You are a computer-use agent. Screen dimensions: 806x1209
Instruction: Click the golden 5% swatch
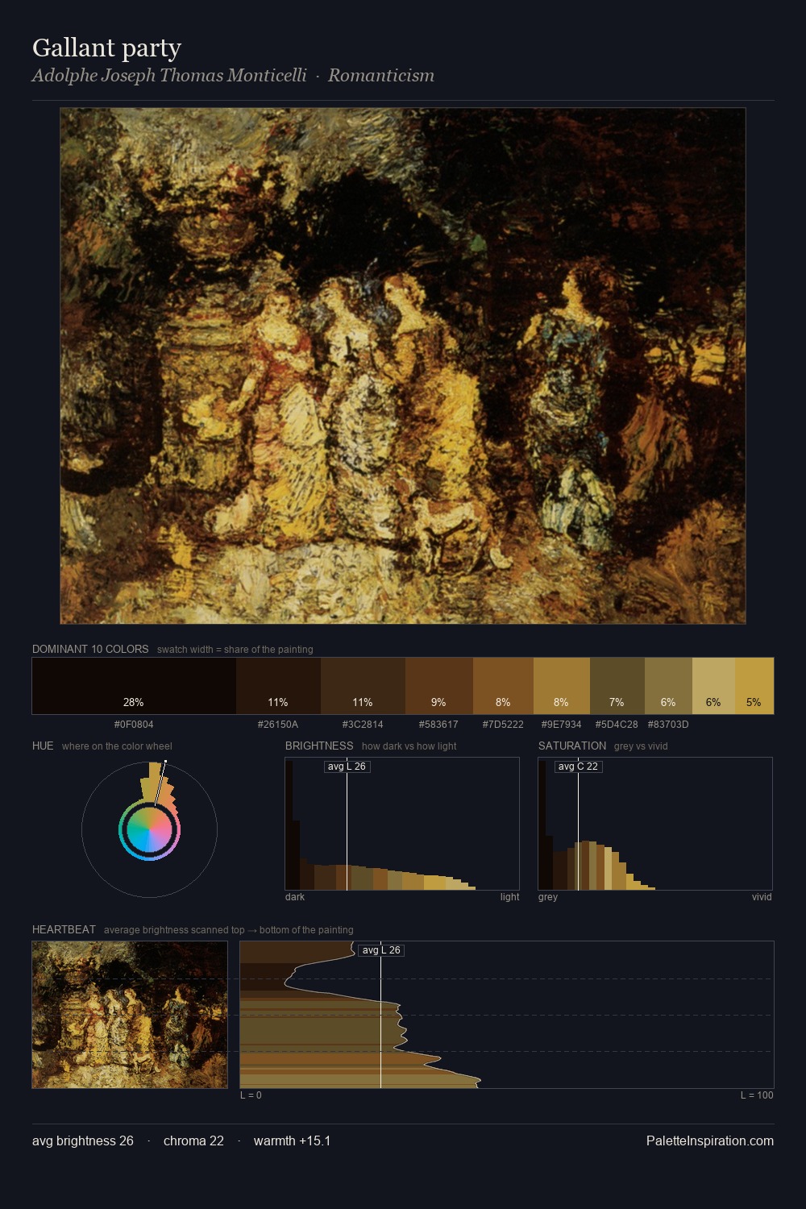click(x=754, y=686)
